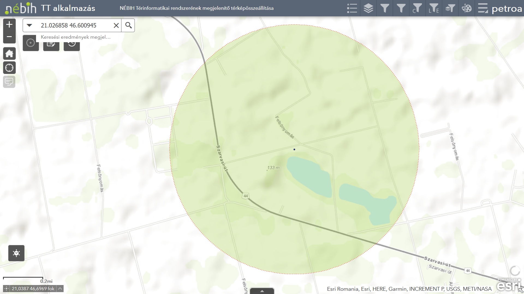Click the virus-shaped widget button
The image size is (524, 294).
(x=16, y=253)
